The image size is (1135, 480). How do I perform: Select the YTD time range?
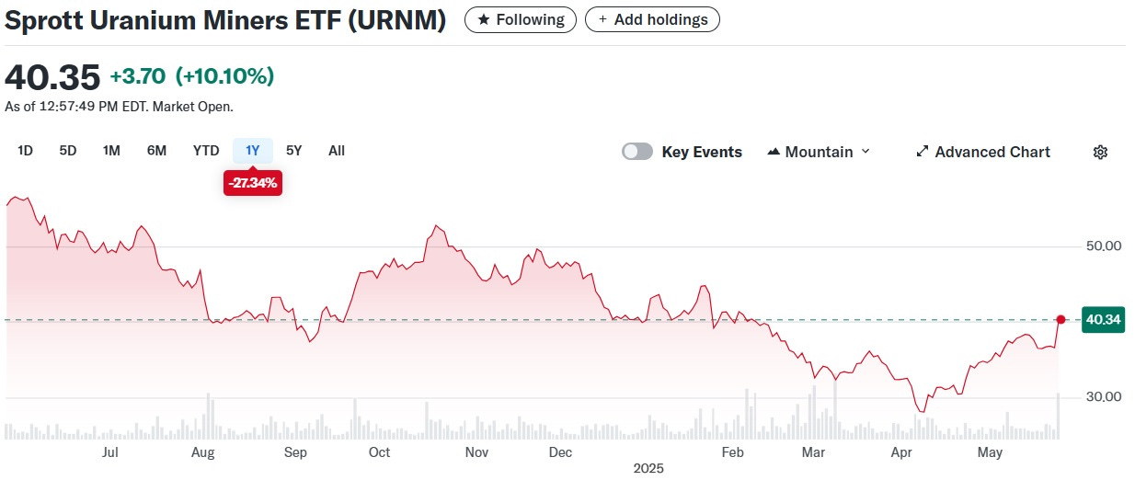[x=206, y=151]
